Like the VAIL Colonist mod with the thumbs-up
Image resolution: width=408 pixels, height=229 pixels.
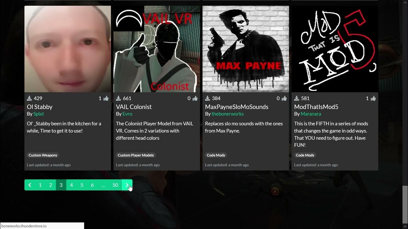195,98
